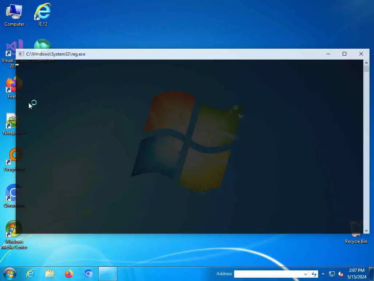The width and height of the screenshot is (374, 281).
Task: Open File Explorer from the taskbar
Action: 50,274
